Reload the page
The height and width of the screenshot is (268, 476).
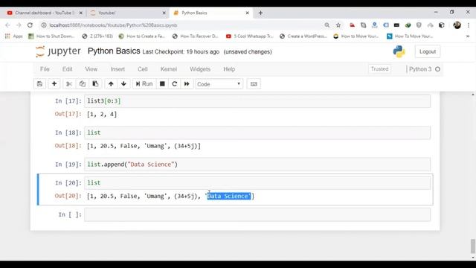coord(30,25)
